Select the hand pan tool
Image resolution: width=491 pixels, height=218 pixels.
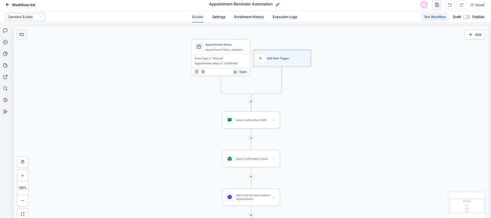[22, 162]
